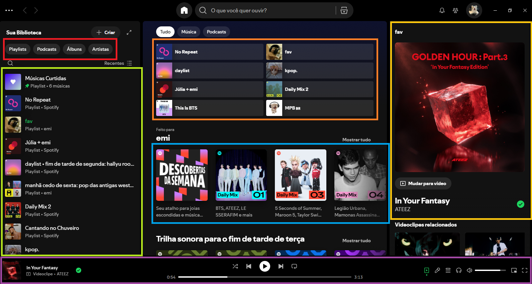Open the MPB BR tile

coord(320,108)
